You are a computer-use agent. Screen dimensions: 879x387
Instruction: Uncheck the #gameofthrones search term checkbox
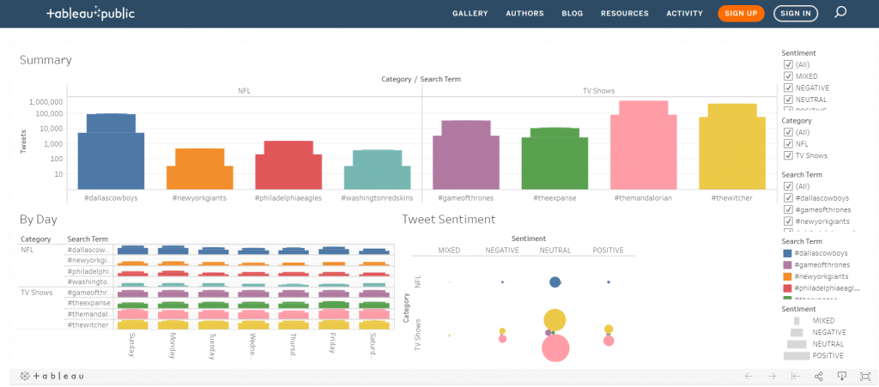(788, 209)
